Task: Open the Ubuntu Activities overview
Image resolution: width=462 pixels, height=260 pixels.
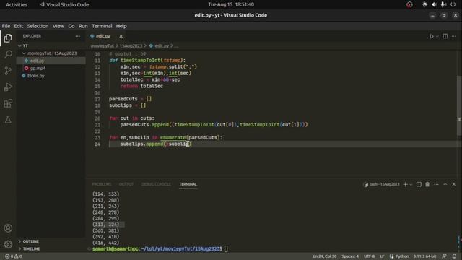Action: pos(17,5)
